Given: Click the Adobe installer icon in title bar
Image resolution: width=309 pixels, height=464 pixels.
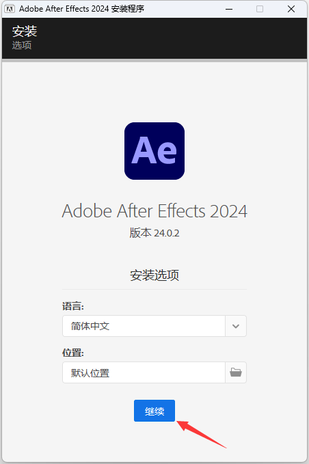Looking at the screenshot, I should (x=9, y=9).
